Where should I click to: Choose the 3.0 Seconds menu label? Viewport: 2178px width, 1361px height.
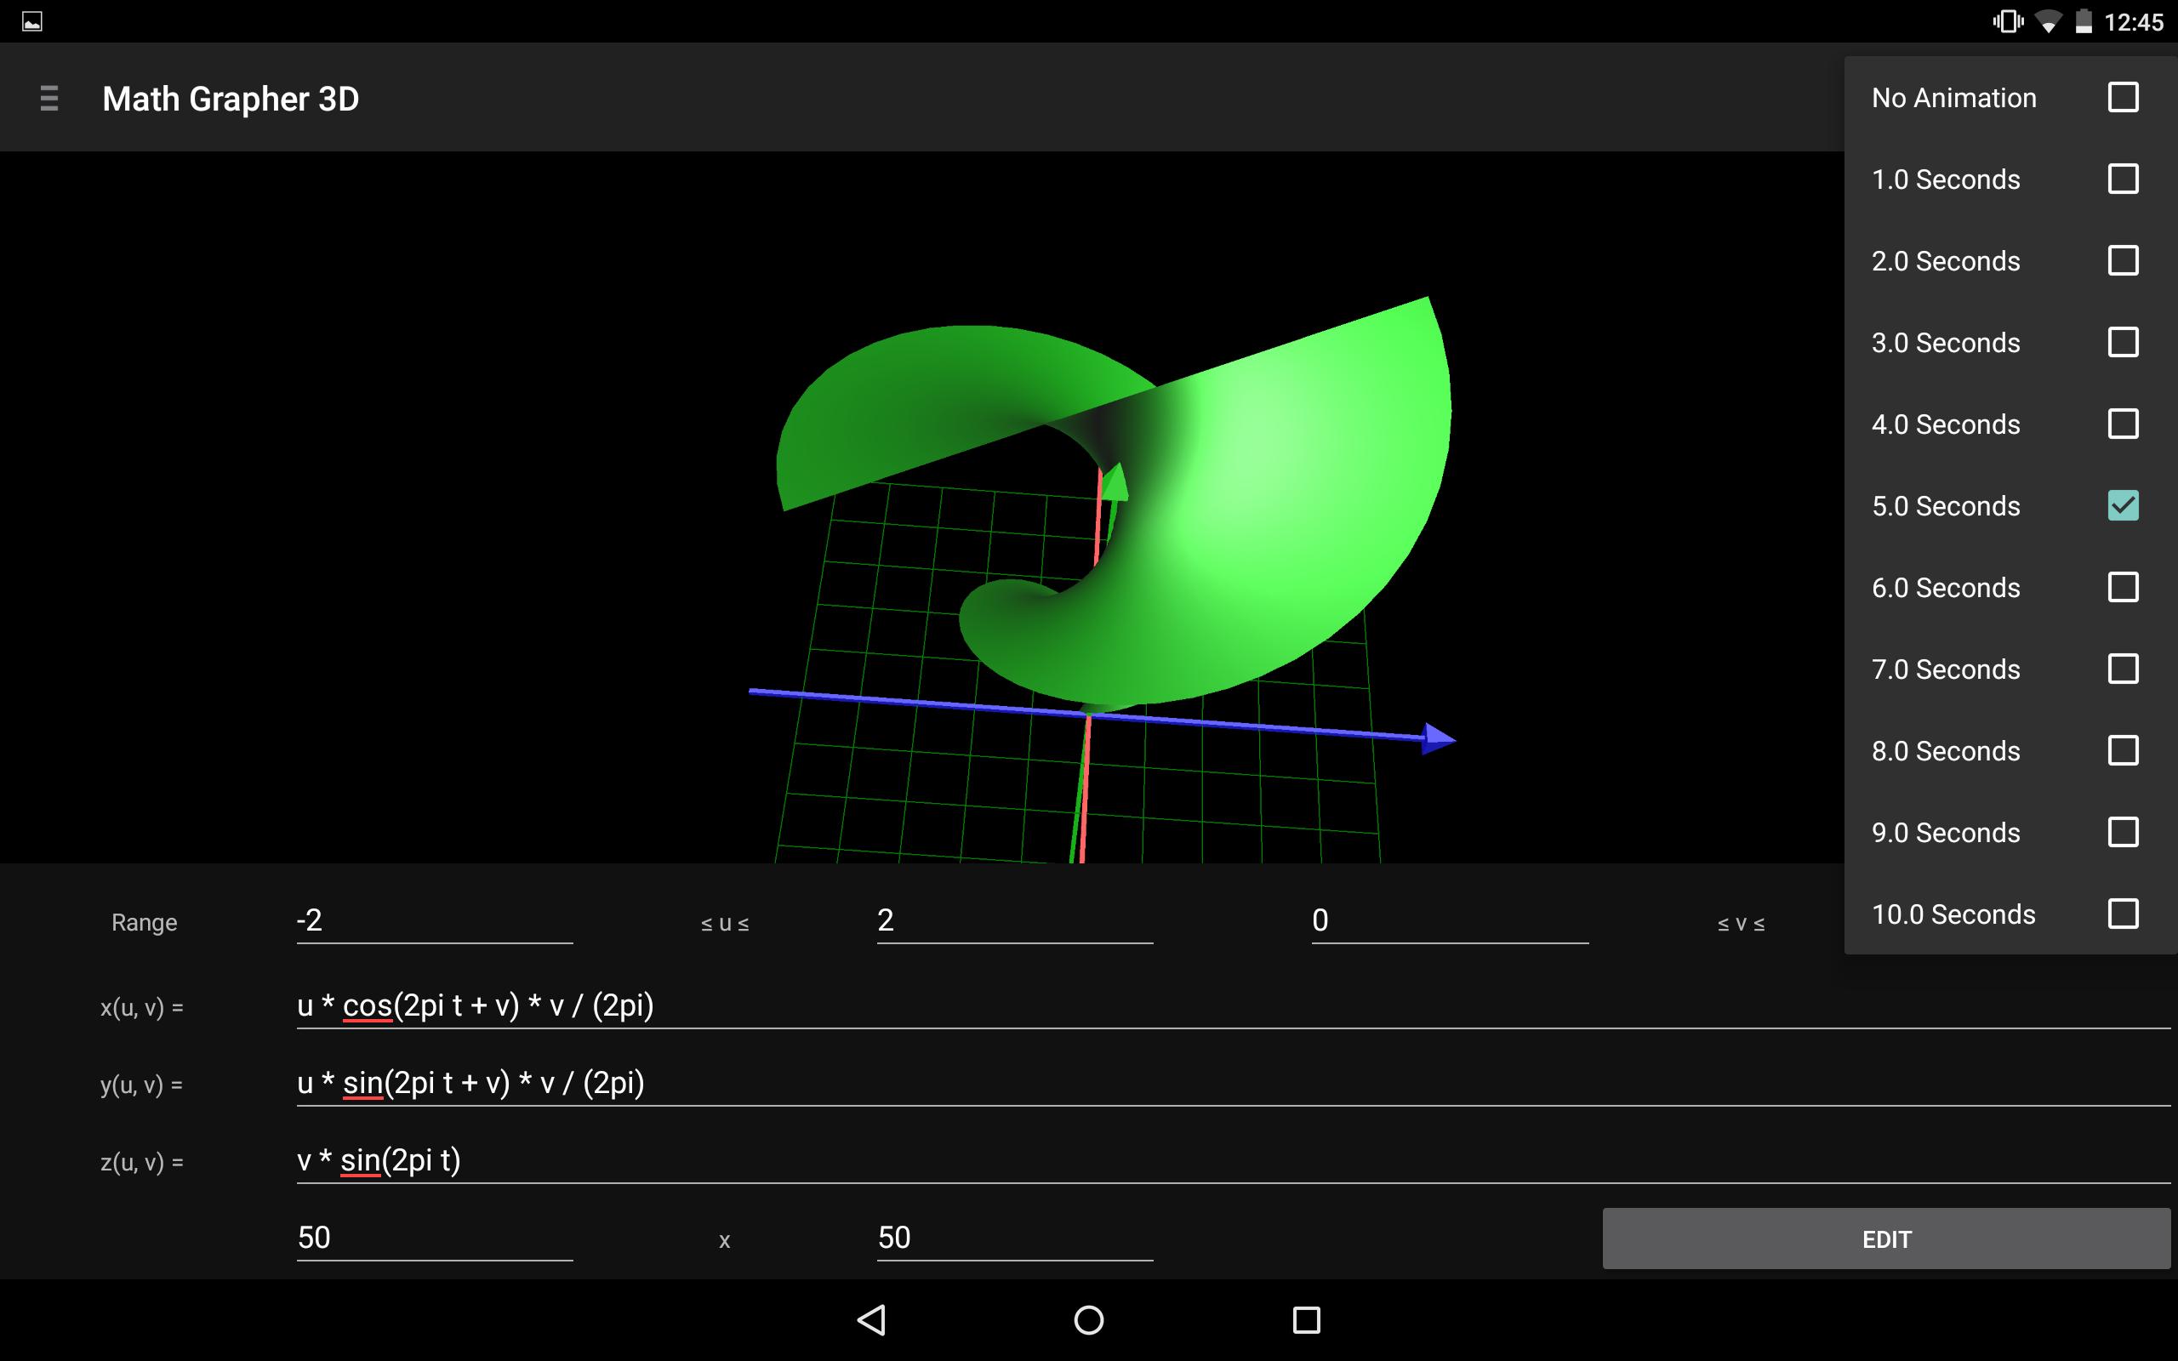pos(1946,342)
